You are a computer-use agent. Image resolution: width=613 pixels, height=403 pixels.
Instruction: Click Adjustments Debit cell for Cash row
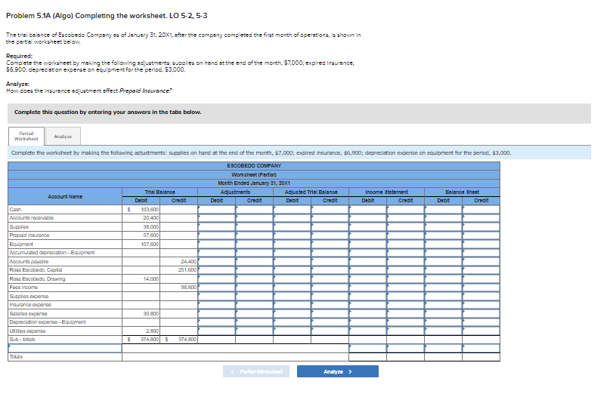click(217, 209)
